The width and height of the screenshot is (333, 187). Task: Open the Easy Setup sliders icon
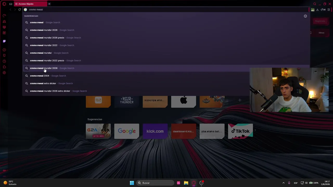coord(329,10)
